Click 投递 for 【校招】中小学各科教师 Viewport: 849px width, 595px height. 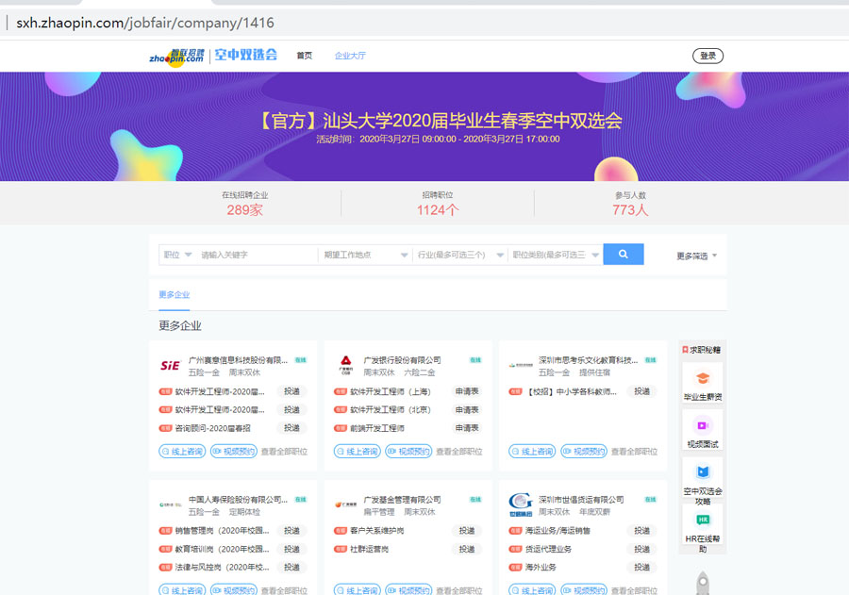pyautogui.click(x=641, y=391)
